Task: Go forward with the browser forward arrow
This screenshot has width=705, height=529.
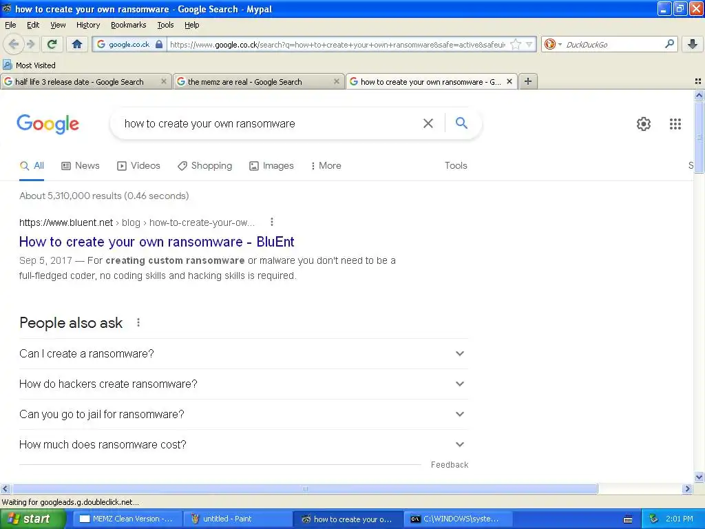Action: coord(30,44)
